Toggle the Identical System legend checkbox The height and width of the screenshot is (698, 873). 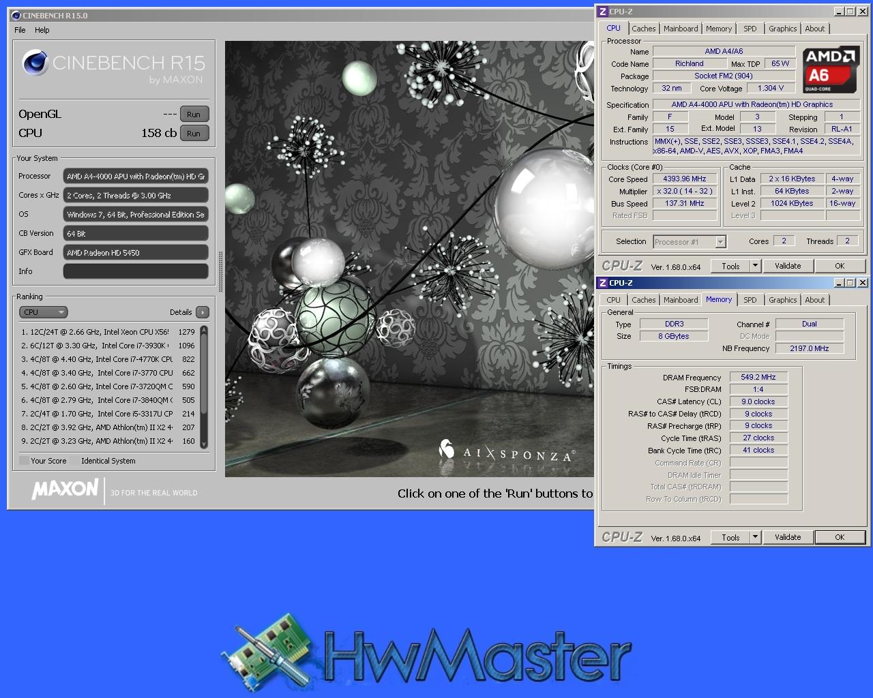click(75, 461)
